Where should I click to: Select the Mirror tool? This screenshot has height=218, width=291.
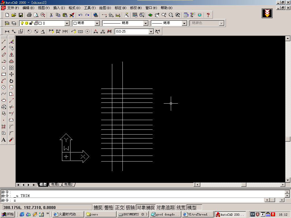[x=11, y=55]
